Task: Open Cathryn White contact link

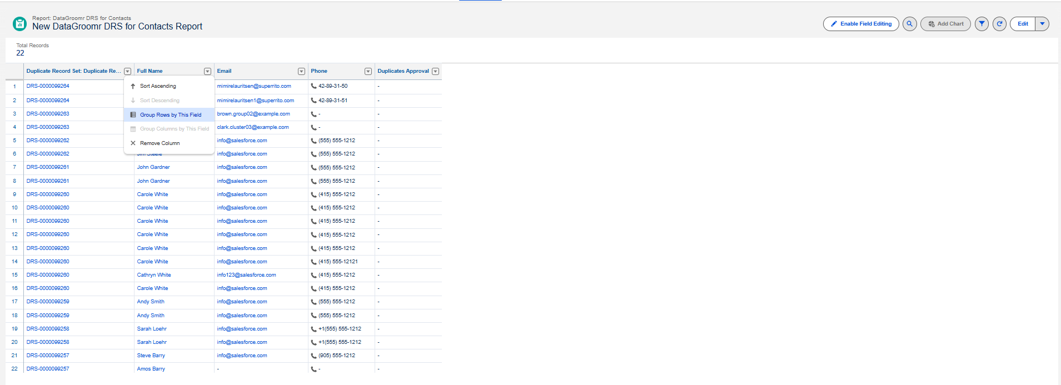Action: click(154, 275)
